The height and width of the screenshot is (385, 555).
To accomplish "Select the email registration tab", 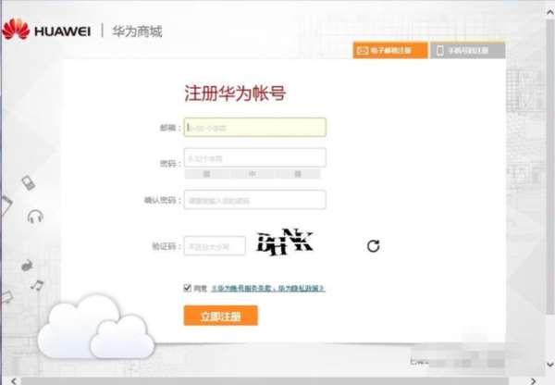I will [390, 50].
